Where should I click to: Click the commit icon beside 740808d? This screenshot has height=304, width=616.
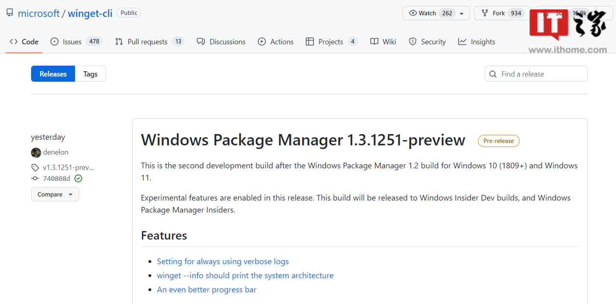coord(35,178)
